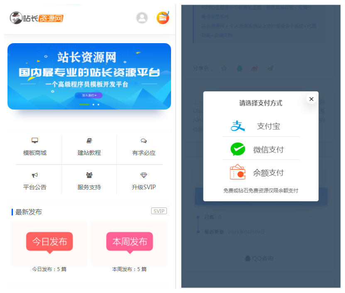The width and height of the screenshot is (345, 293).
Task: Click the 加入我们 banner button
Action: pos(89,95)
